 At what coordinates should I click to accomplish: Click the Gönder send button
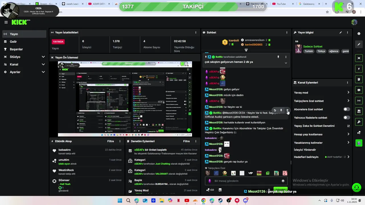point(281,190)
